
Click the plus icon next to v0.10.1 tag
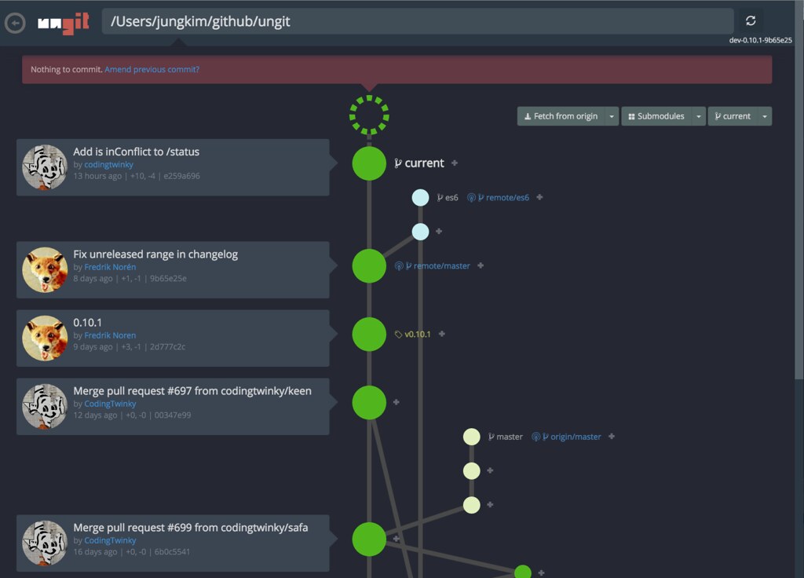coord(442,334)
